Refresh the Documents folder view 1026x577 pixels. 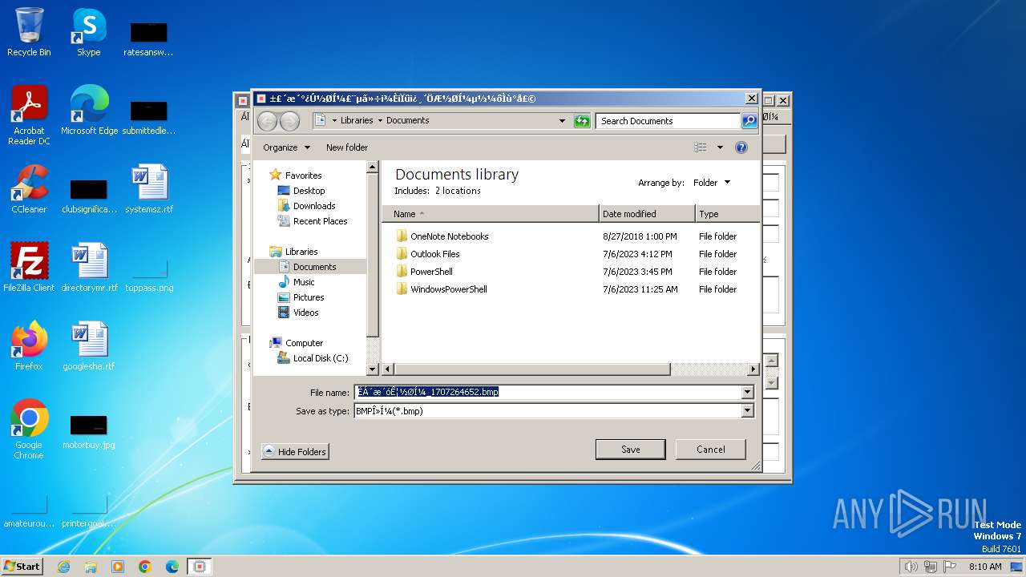click(x=582, y=121)
